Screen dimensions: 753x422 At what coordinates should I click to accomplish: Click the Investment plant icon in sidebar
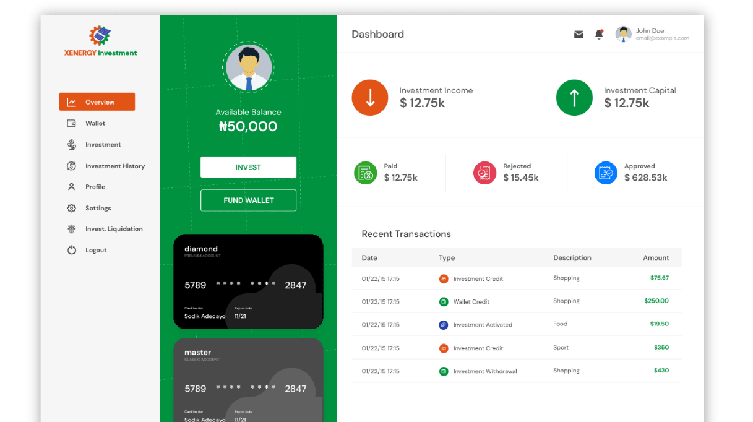(x=72, y=144)
